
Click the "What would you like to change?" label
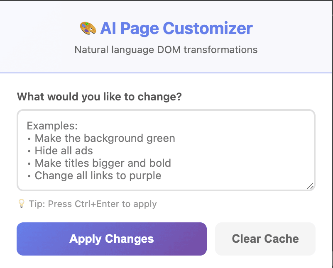click(99, 97)
